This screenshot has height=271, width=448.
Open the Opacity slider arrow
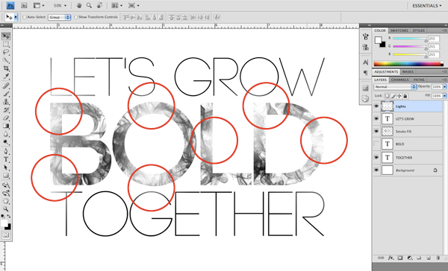(x=444, y=86)
